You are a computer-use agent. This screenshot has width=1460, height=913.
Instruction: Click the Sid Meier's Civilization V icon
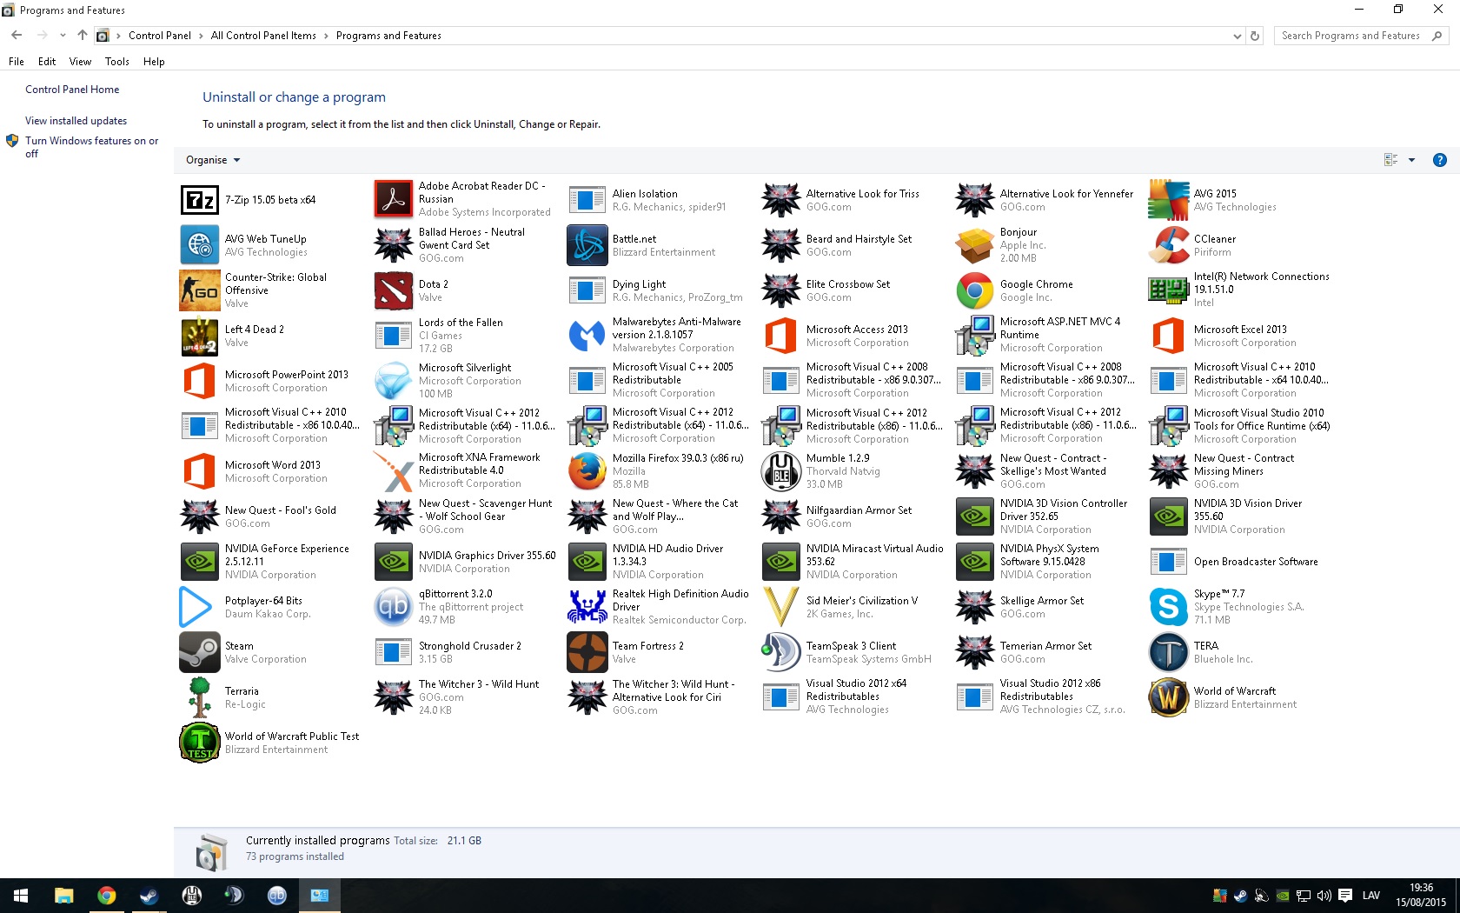tap(780, 607)
